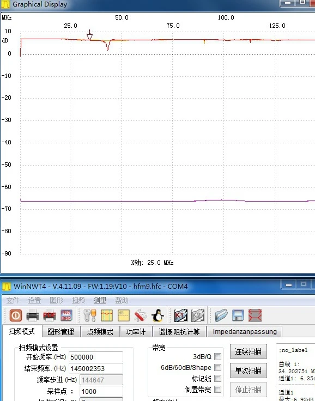The image size is (315, 401).
Task: Open the 文件 menu
Action: [x=13, y=300]
